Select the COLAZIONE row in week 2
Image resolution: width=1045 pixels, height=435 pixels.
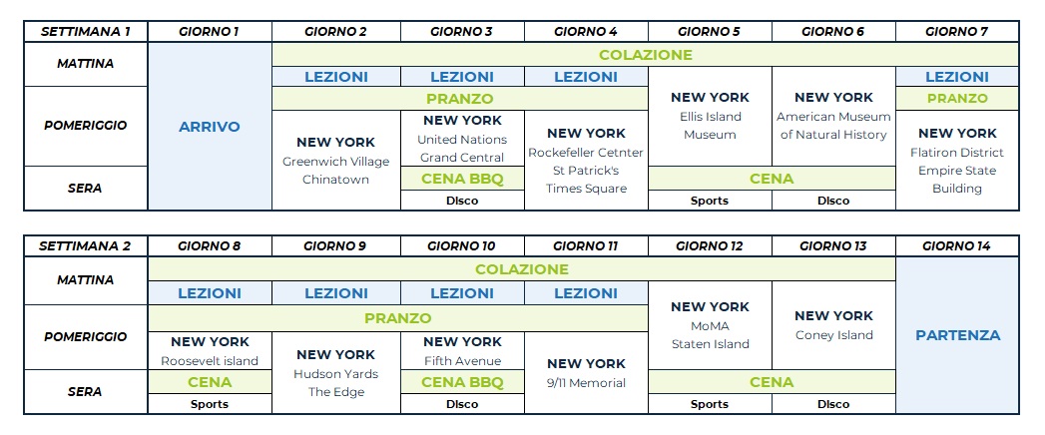(x=522, y=269)
